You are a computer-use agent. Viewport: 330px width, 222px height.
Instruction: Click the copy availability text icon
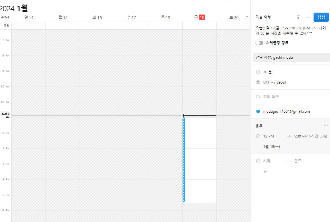tap(298, 17)
